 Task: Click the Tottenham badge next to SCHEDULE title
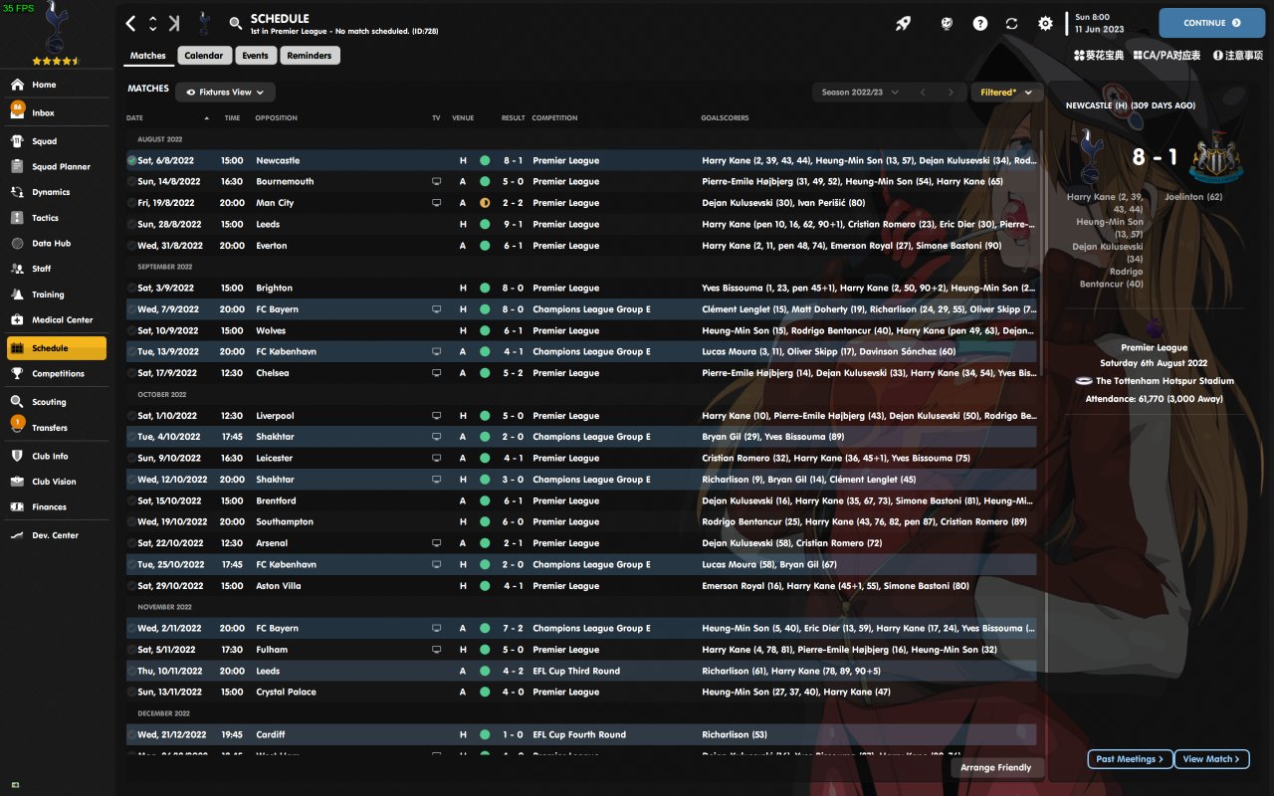[x=205, y=23]
